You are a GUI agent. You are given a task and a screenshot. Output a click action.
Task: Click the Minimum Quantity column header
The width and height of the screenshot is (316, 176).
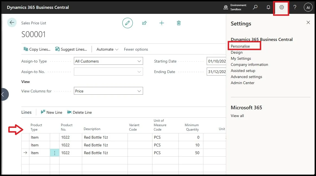pyautogui.click(x=192, y=127)
